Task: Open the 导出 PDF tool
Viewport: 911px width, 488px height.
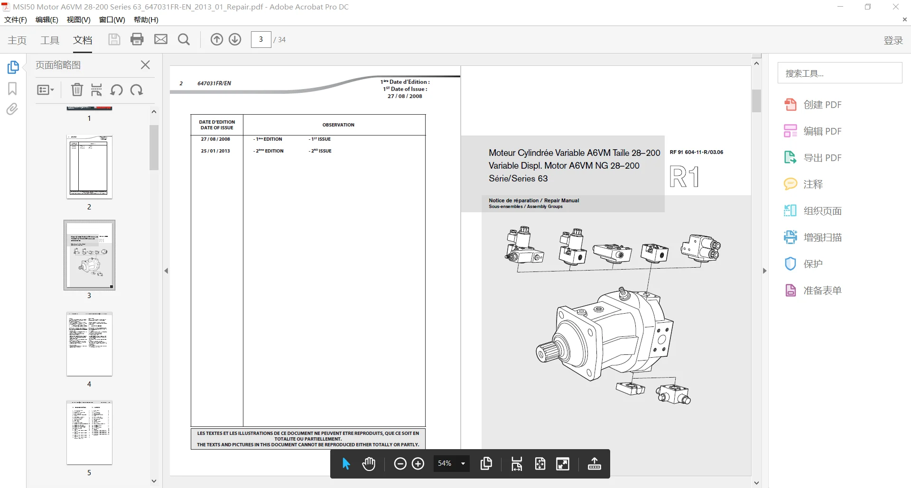Action: [x=813, y=158]
